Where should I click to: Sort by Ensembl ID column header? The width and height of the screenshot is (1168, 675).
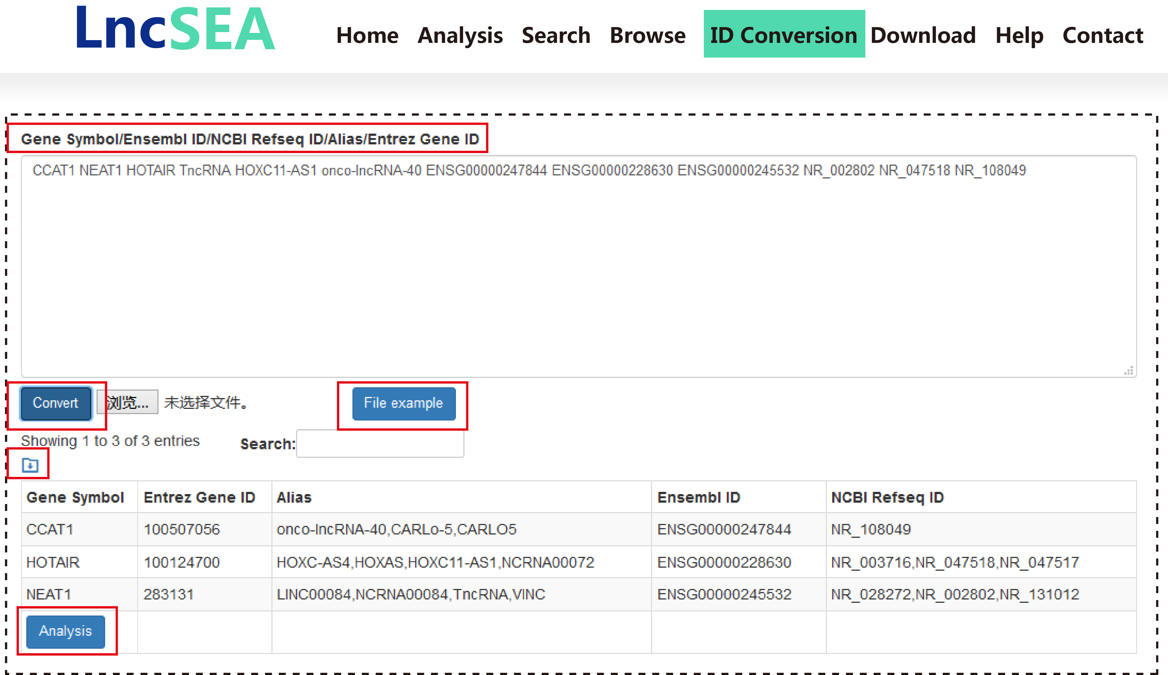tap(739, 497)
